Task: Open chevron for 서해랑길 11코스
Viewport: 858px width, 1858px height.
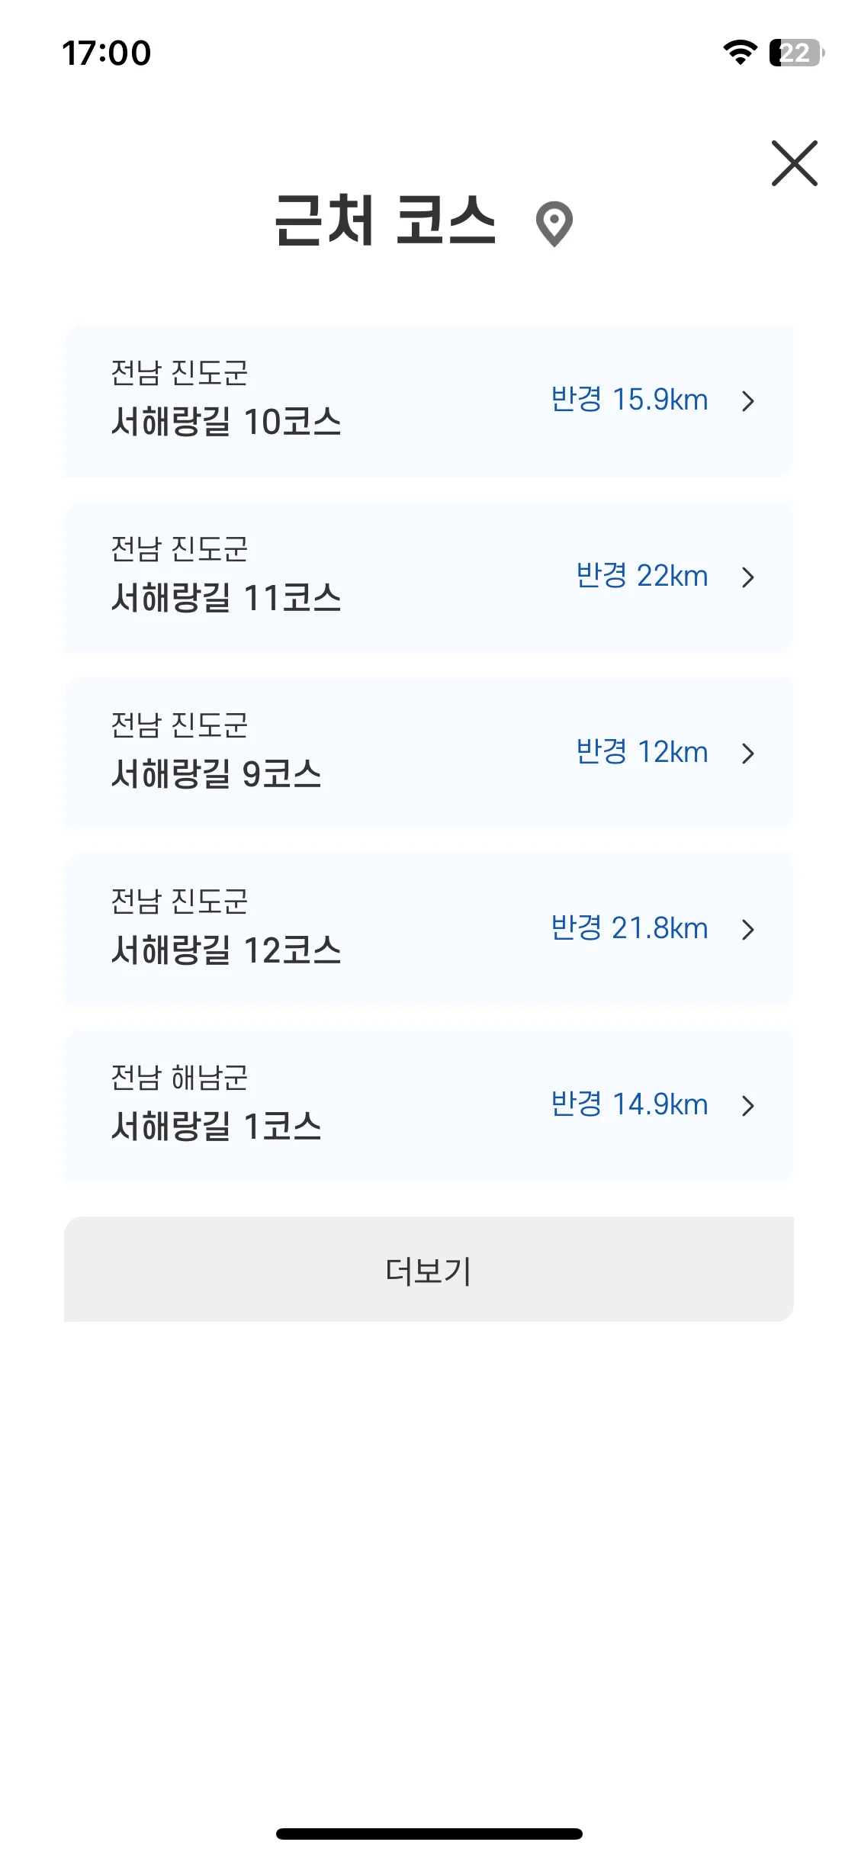Action: point(748,577)
